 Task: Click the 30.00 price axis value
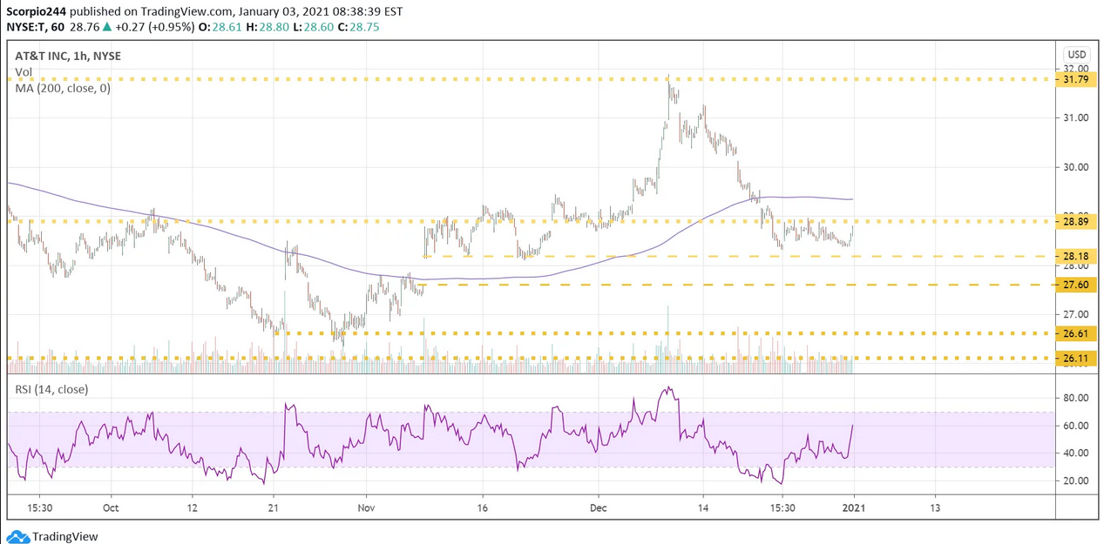coord(1076,167)
